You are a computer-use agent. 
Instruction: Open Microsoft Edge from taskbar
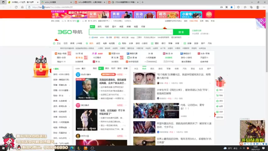[72, 148]
